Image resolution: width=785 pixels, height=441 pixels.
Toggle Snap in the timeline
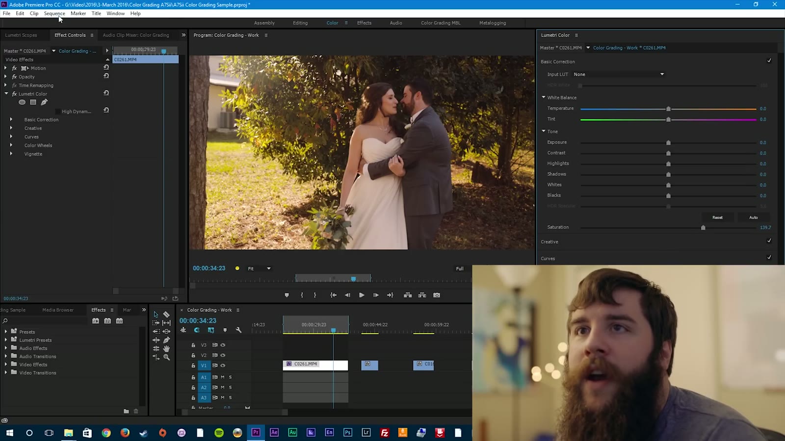pyautogui.click(x=197, y=330)
